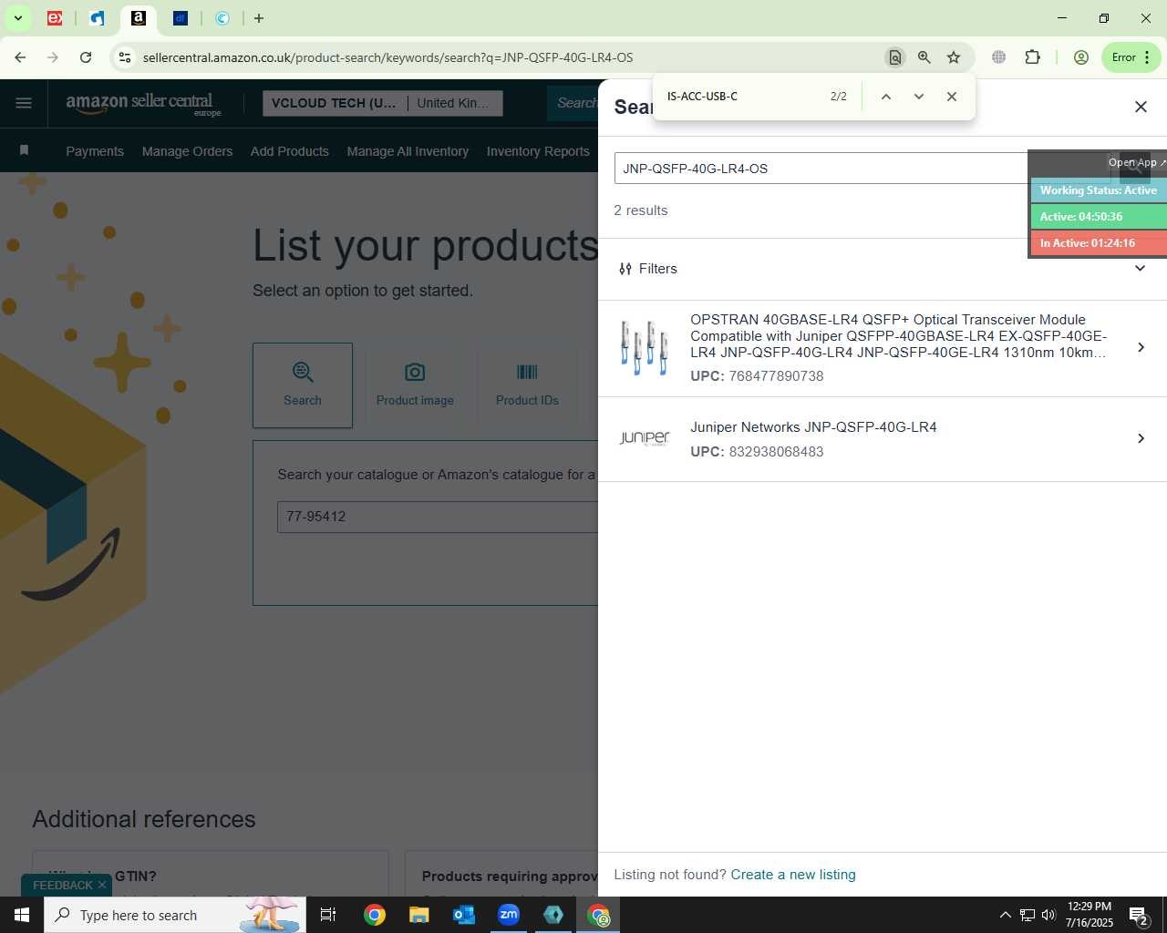Click the Amazon Seller Central logo
This screenshot has width=1167, height=933.
(143, 104)
